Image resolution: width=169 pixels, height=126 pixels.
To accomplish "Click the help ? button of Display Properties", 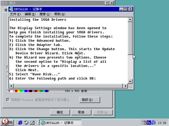I will 107,3.
